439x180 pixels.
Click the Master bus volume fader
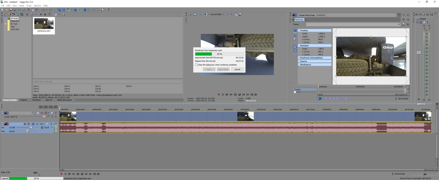pyautogui.click(x=419, y=52)
